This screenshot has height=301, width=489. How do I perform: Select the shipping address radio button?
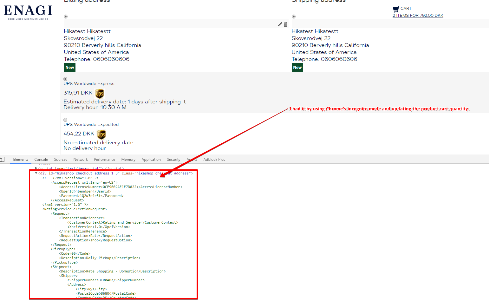[x=294, y=16]
